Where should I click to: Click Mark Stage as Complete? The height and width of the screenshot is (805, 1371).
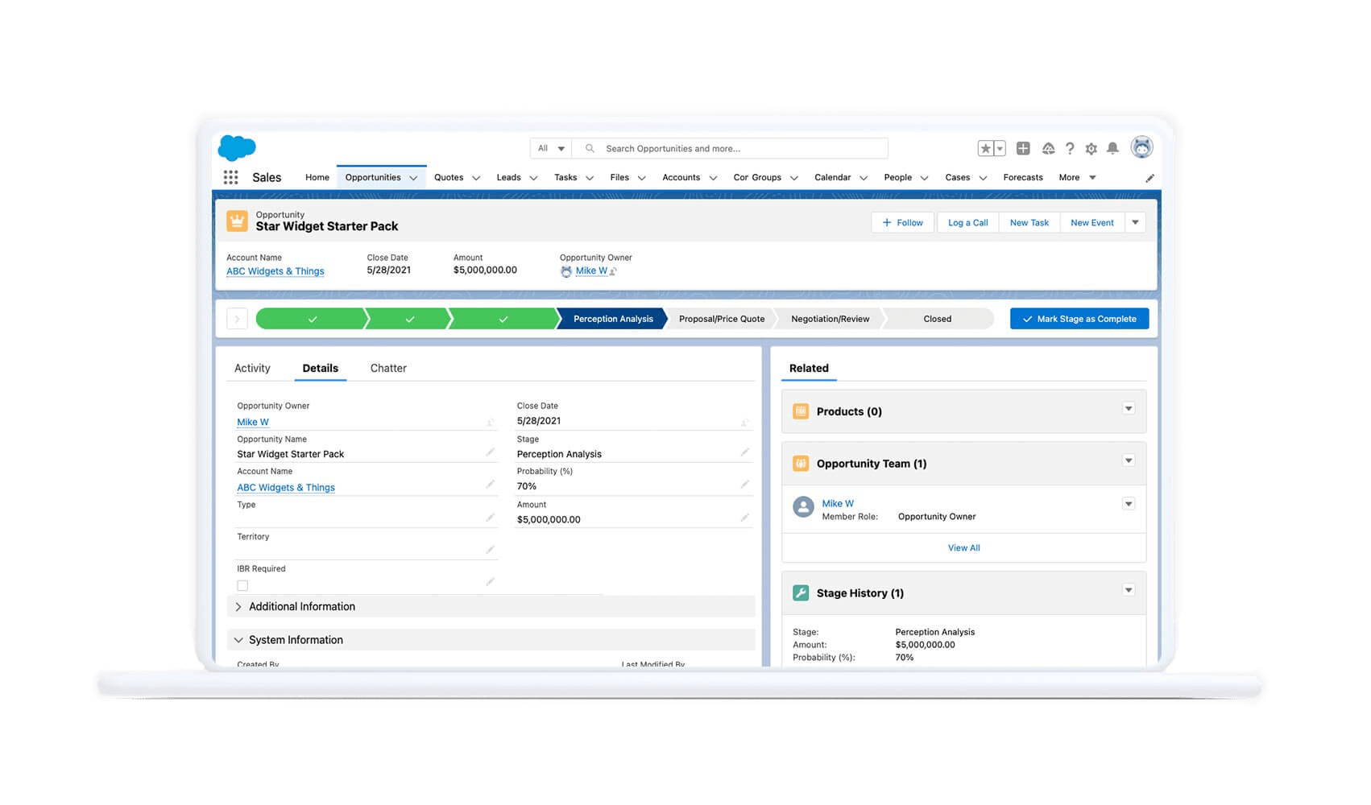(1079, 319)
